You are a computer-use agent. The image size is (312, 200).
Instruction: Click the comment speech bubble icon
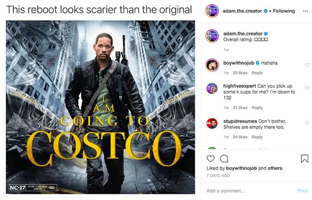pyautogui.click(x=224, y=159)
